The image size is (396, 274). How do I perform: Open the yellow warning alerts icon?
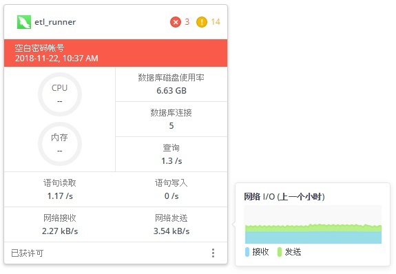[202, 22]
